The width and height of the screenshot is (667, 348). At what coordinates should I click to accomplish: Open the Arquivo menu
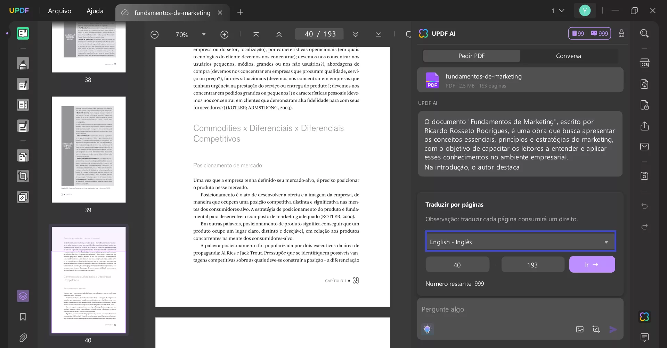59,11
